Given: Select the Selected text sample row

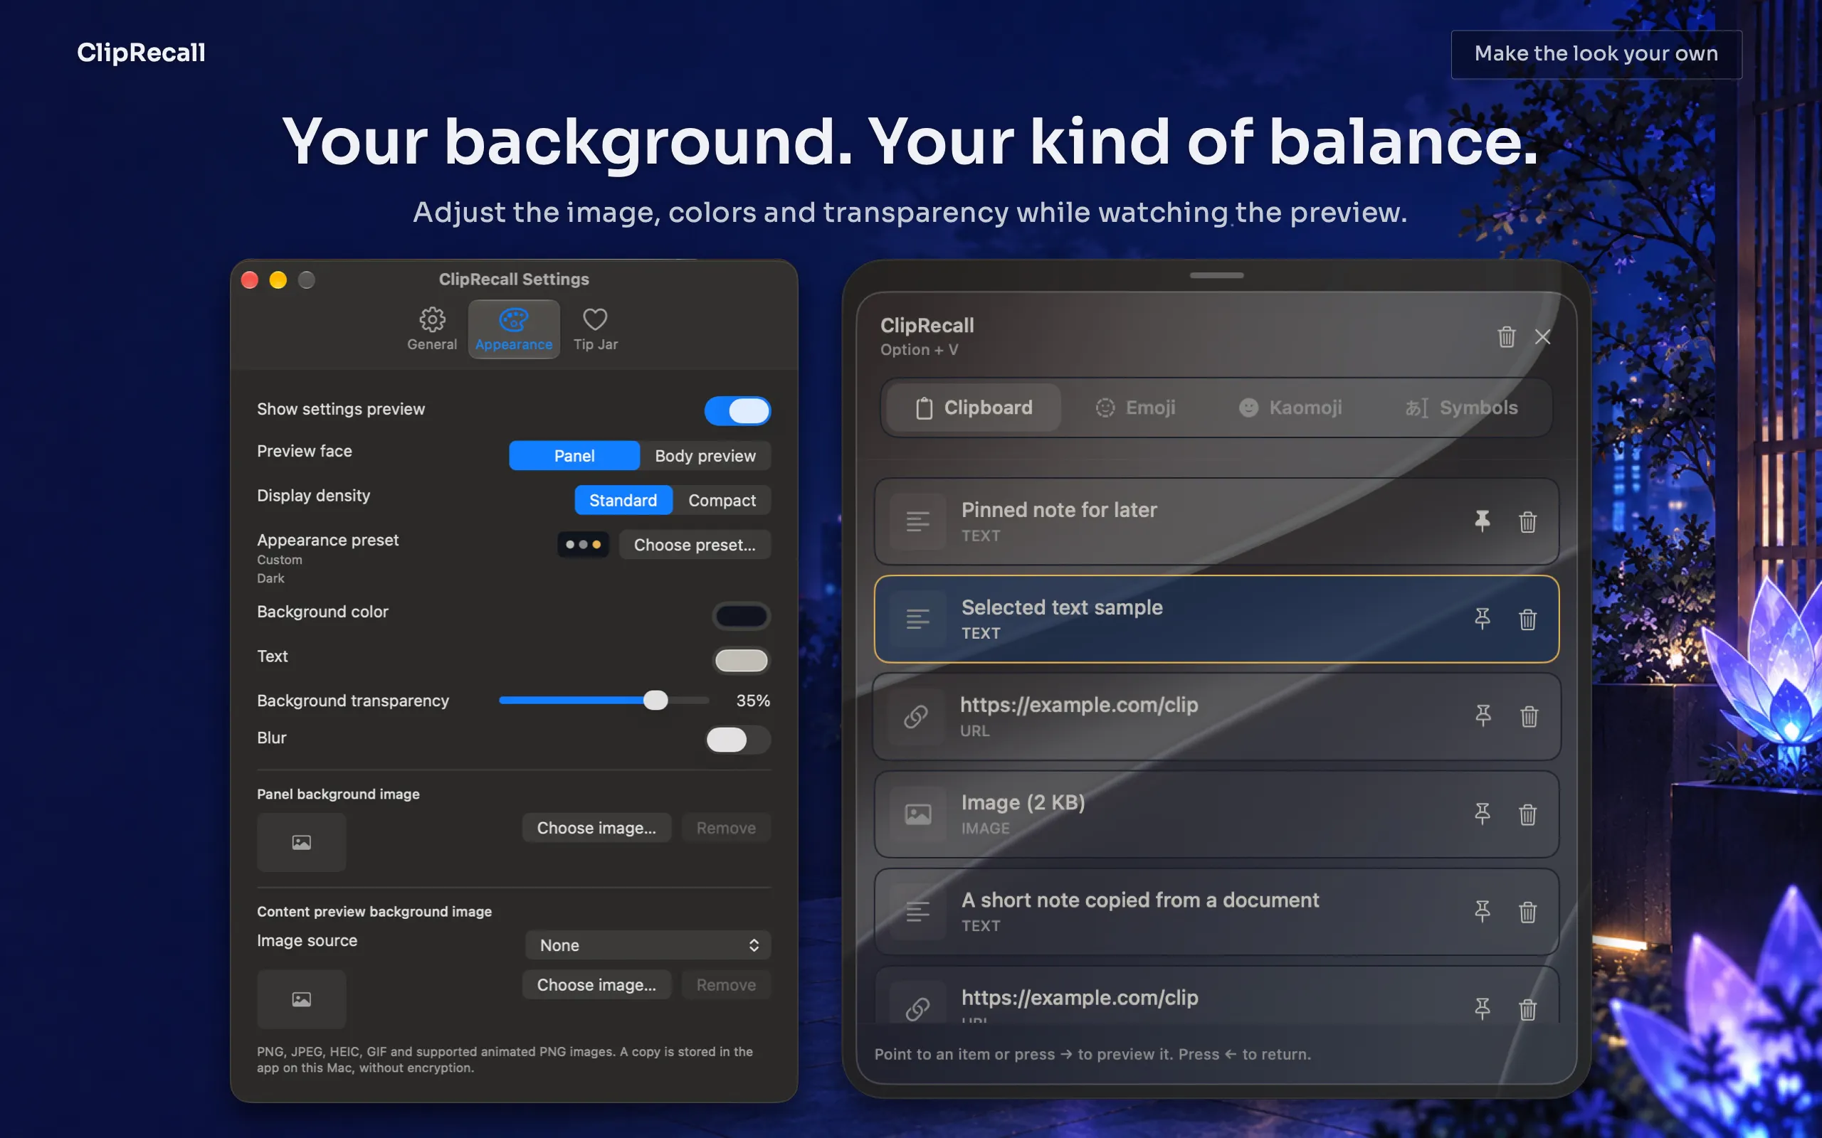Looking at the screenshot, I should click(x=1216, y=619).
